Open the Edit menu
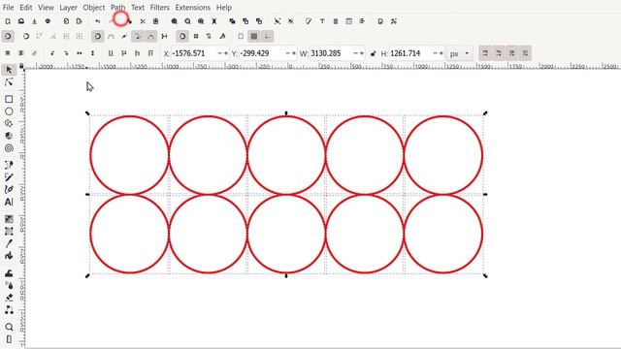 [26, 7]
